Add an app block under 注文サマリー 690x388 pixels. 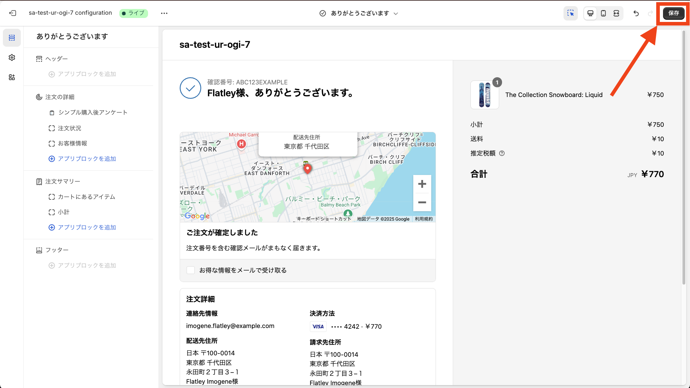click(x=86, y=227)
